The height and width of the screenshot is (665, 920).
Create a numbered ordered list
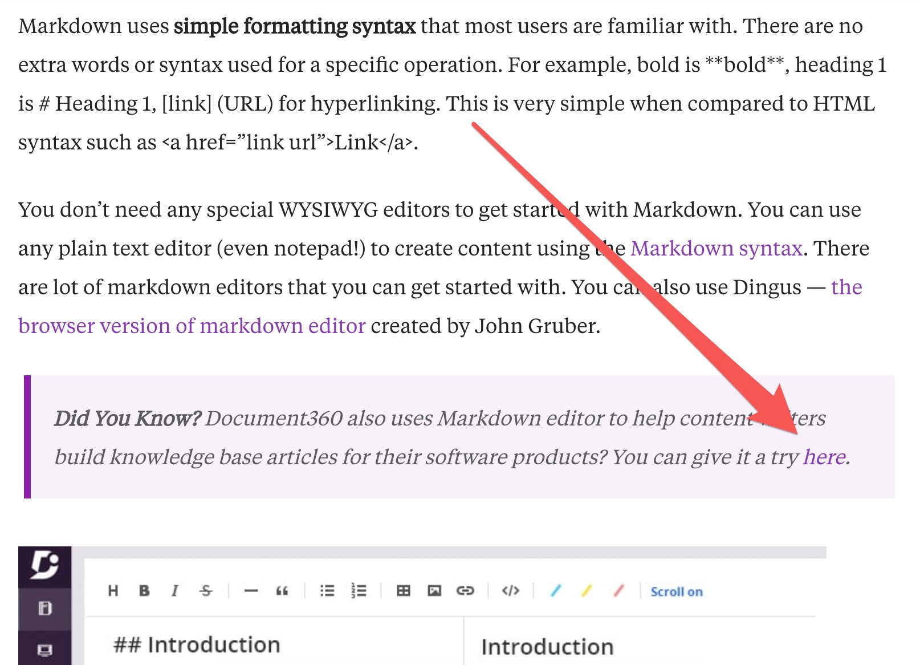coord(359,591)
